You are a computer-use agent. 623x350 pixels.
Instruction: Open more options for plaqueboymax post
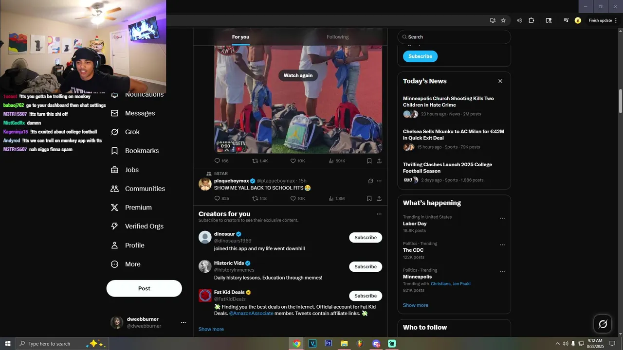pyautogui.click(x=379, y=181)
